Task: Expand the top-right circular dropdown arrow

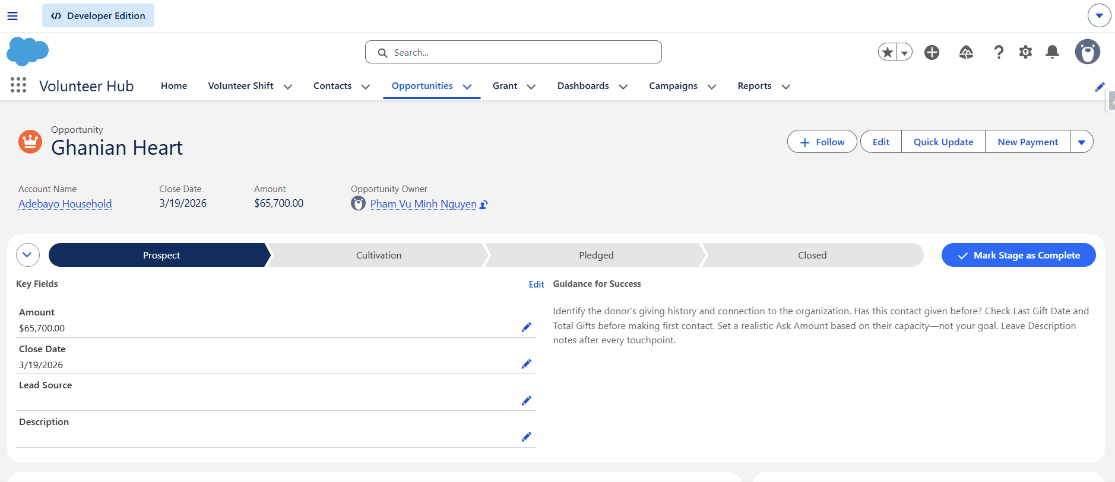Action: pyautogui.click(x=1099, y=15)
